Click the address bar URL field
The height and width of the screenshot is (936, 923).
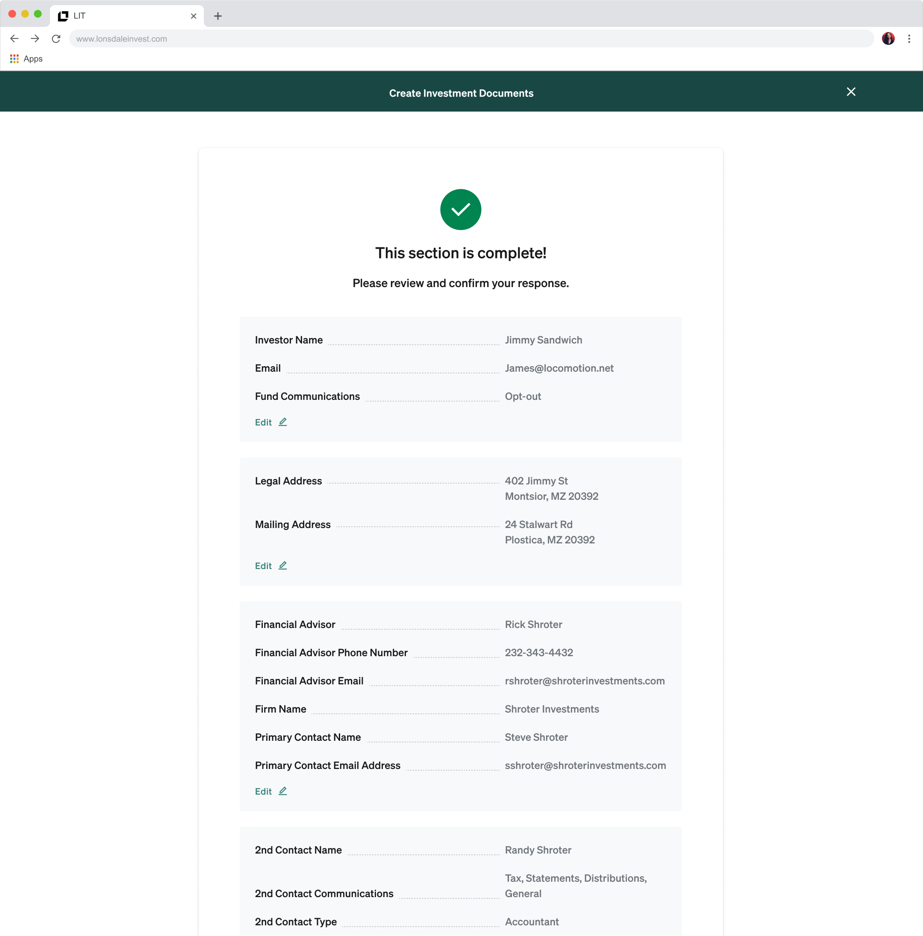coord(471,39)
